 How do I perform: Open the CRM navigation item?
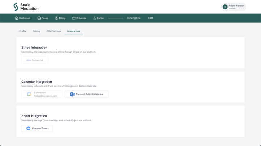click(150, 18)
